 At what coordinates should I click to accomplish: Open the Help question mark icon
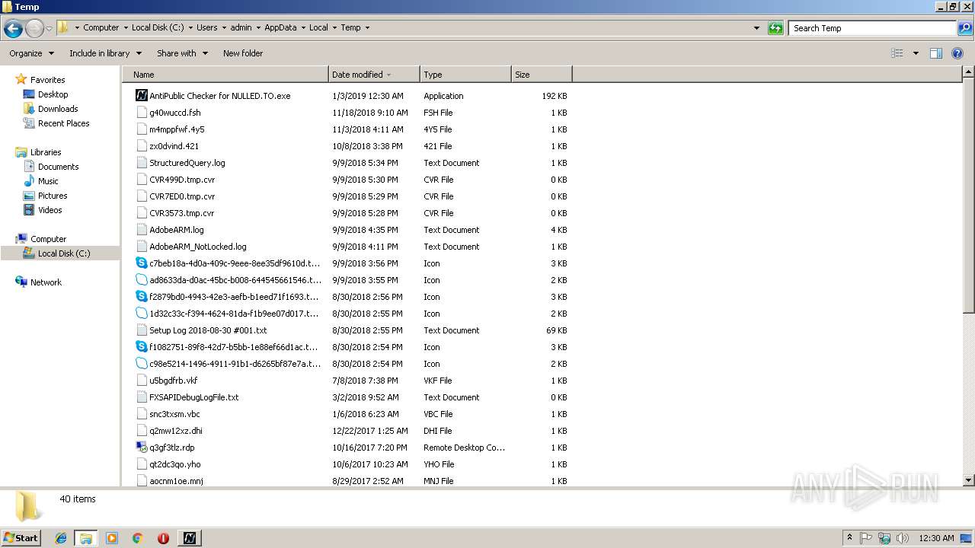(x=957, y=53)
